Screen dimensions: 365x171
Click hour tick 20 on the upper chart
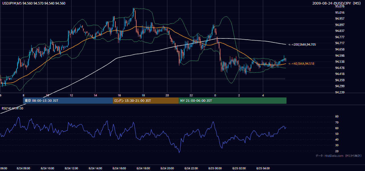[x=167, y=95]
